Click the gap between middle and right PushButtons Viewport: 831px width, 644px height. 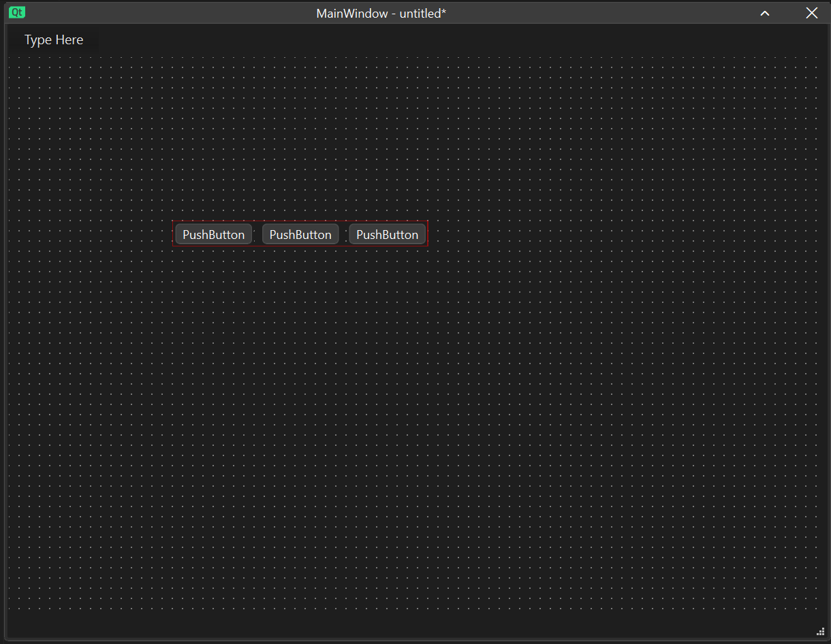click(x=344, y=234)
